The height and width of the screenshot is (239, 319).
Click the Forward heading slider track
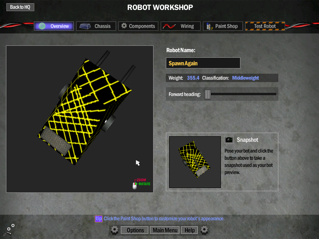point(240,94)
